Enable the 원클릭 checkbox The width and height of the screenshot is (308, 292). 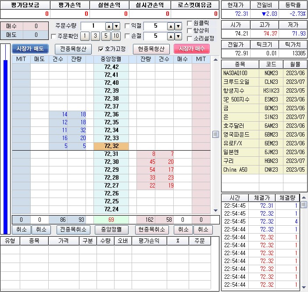tap(190, 23)
